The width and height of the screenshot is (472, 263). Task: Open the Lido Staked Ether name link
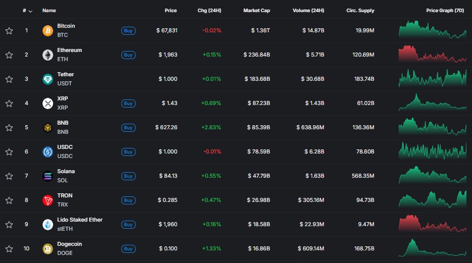[x=80, y=220]
